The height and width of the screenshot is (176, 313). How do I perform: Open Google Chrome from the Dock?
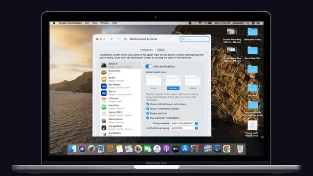226,149
